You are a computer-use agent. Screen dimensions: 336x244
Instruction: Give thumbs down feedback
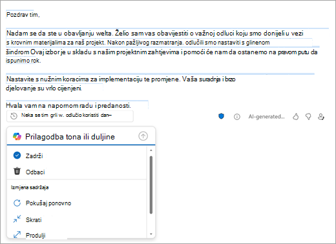click(308, 117)
